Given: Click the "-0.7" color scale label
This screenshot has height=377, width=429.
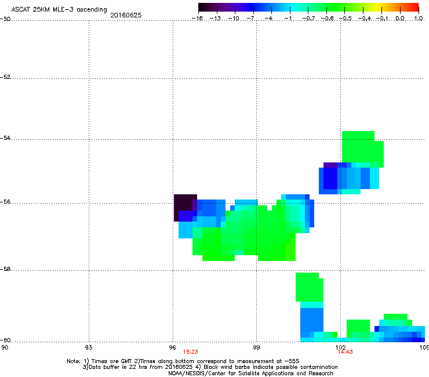Looking at the screenshot, I should pos(308,19).
